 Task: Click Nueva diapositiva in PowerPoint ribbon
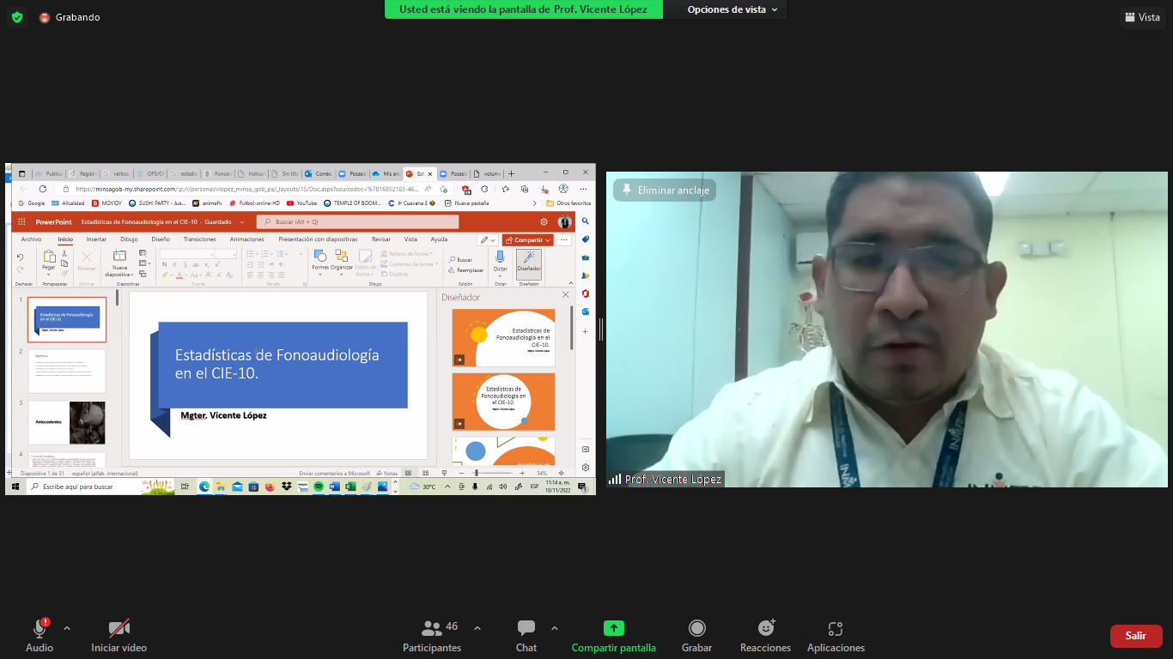point(119,263)
